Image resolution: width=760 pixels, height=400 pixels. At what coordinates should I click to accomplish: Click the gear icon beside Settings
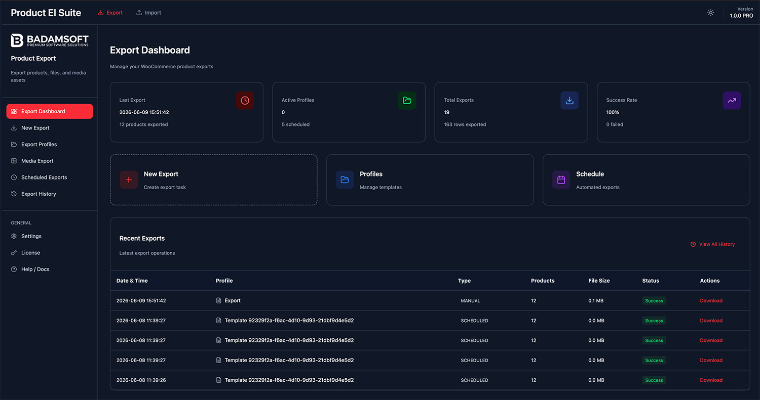pos(14,236)
